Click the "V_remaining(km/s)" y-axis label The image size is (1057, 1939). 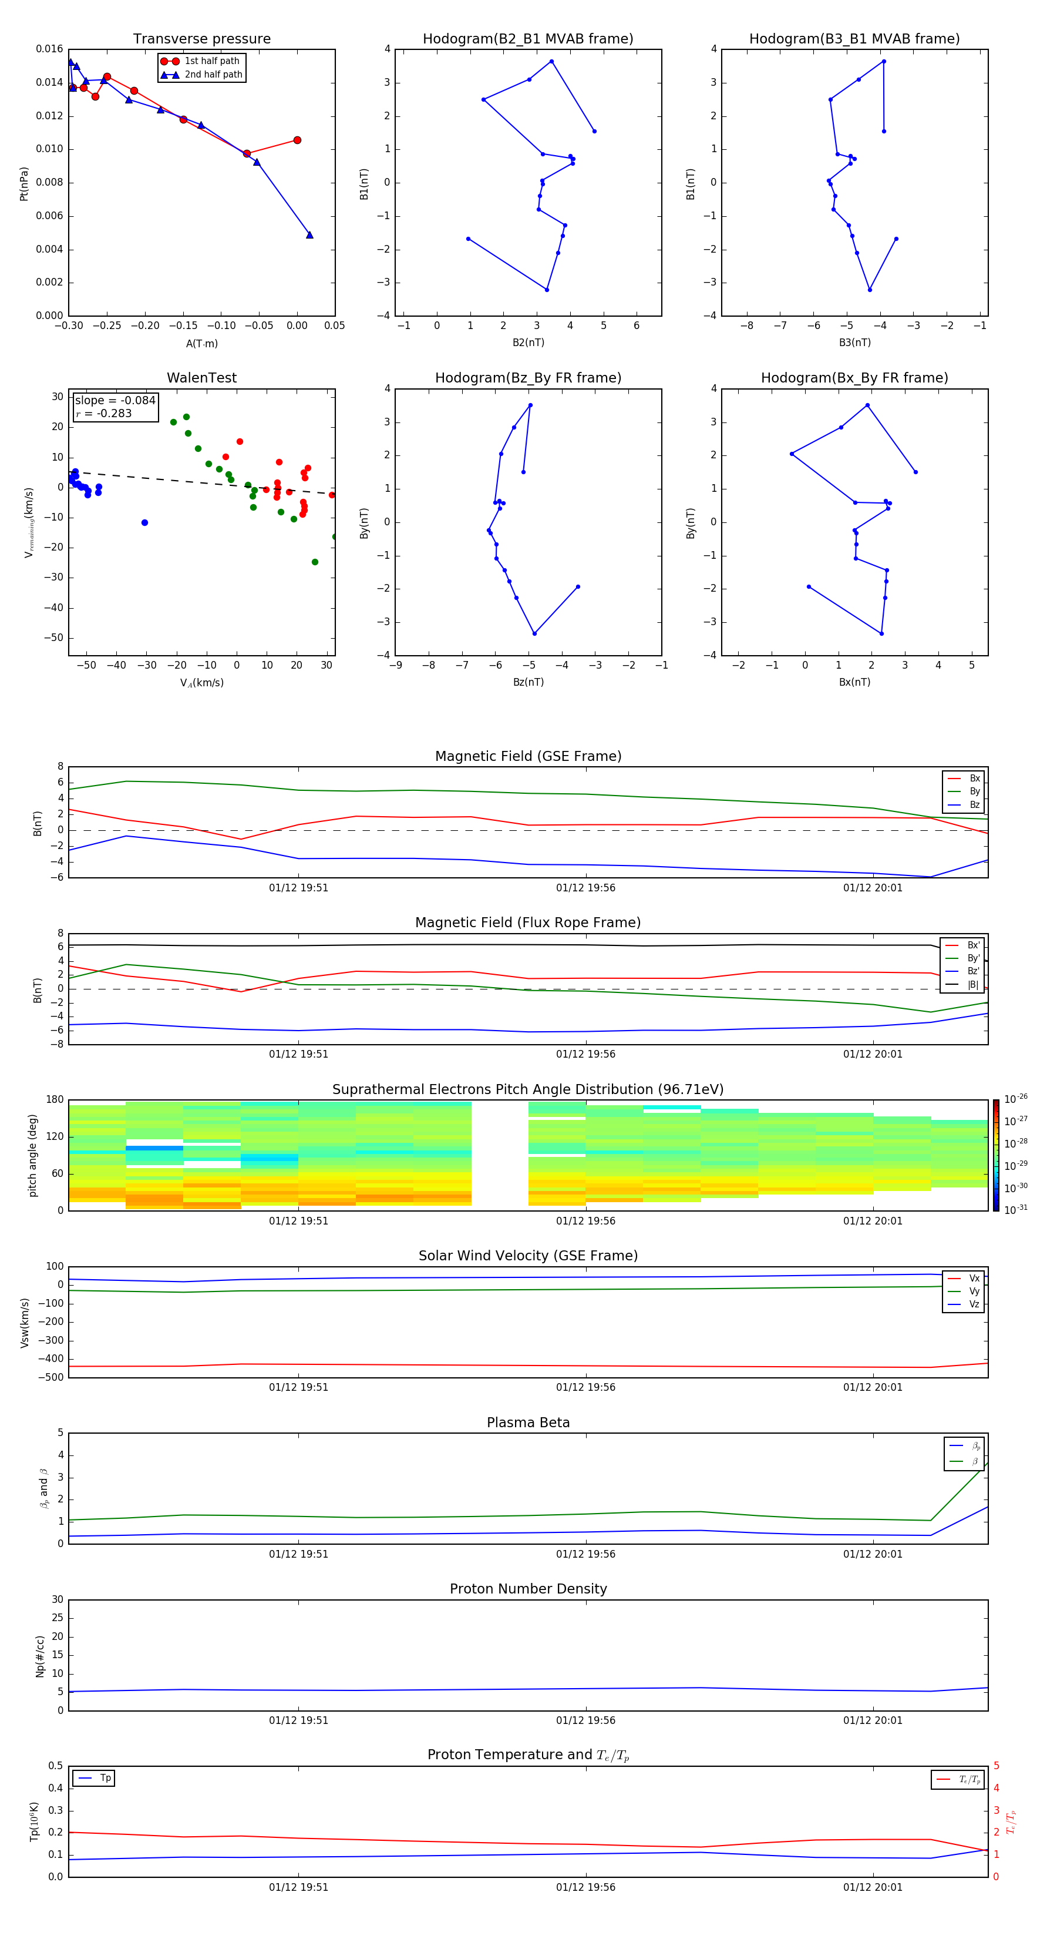click(x=29, y=522)
